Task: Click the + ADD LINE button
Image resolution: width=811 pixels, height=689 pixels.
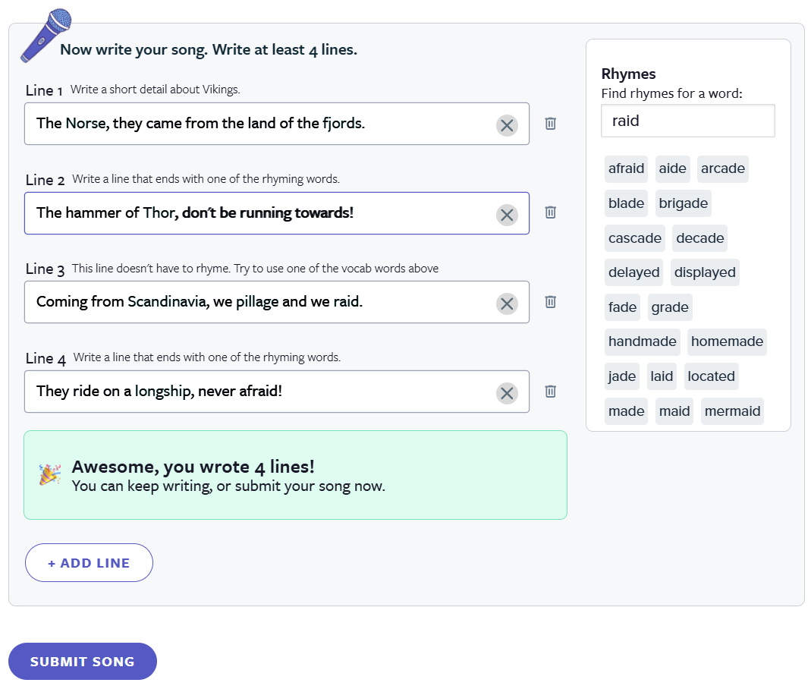Action: click(x=89, y=563)
